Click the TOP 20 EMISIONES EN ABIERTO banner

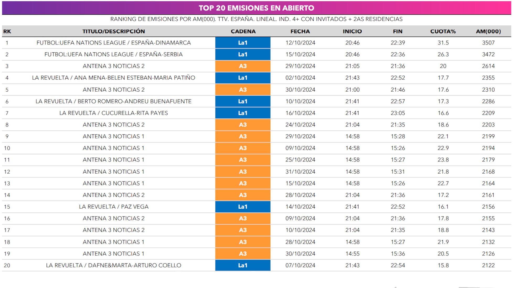point(256,8)
